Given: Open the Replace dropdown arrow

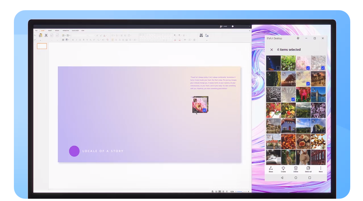Looking at the screenshot, I should click(207, 40).
